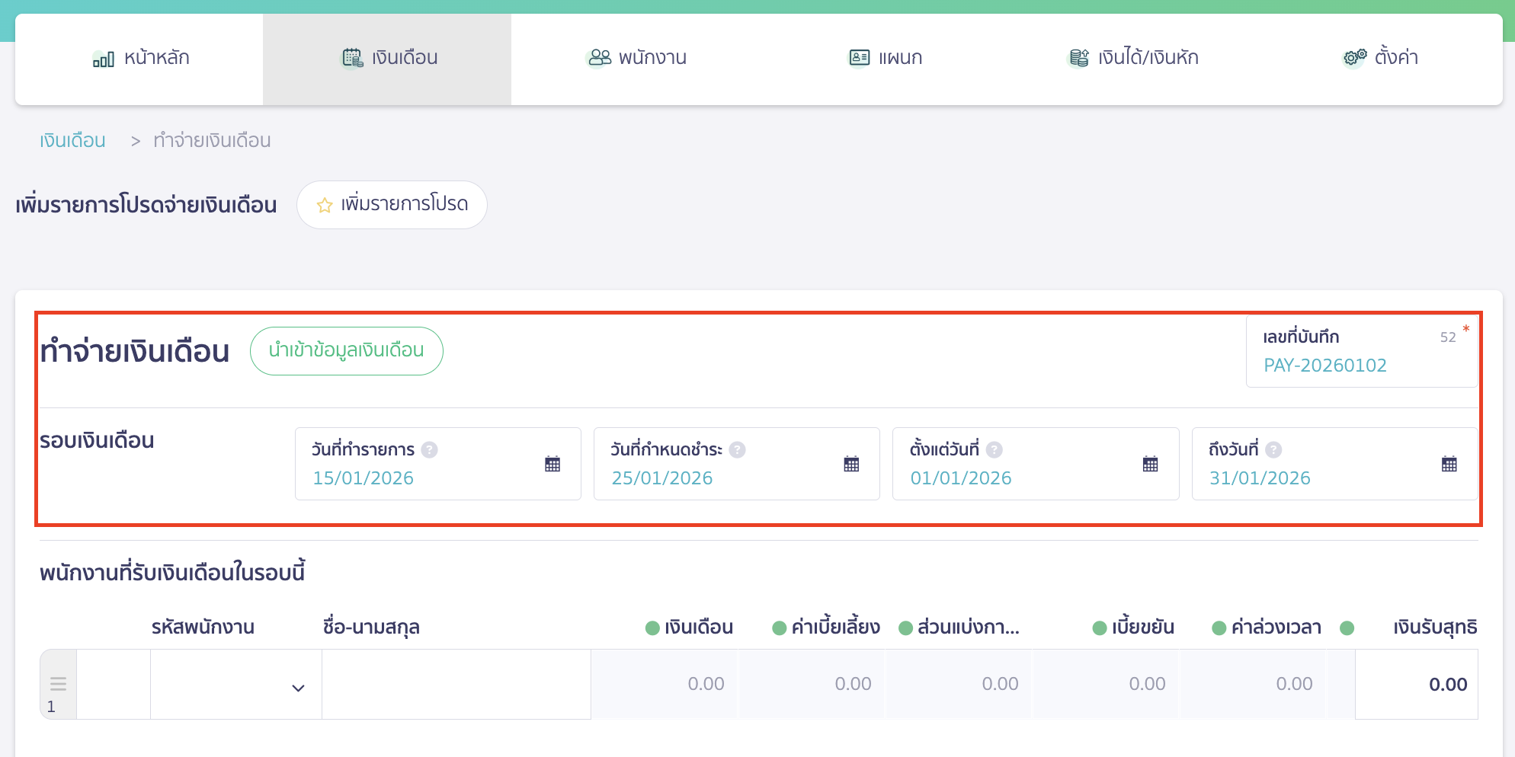
Task: Click help icon beside วันที่ทำรายการ
Action: point(430,450)
